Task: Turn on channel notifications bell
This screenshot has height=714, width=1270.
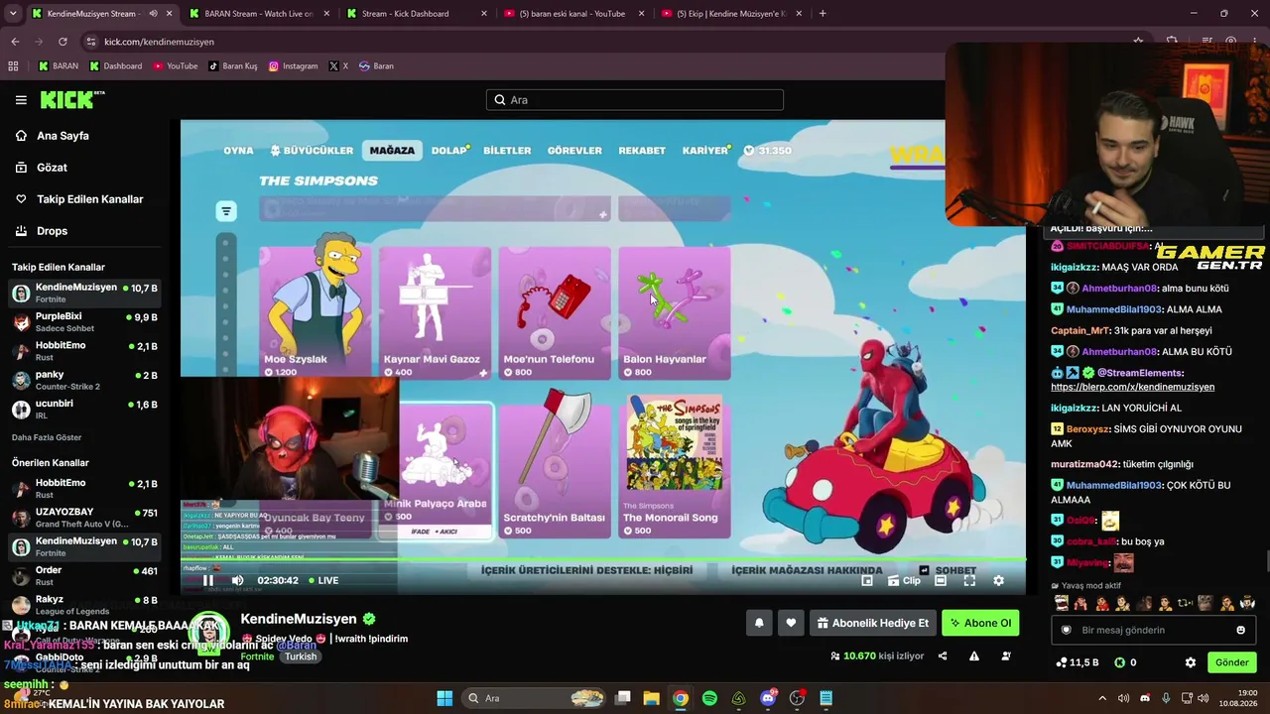Action: click(759, 623)
